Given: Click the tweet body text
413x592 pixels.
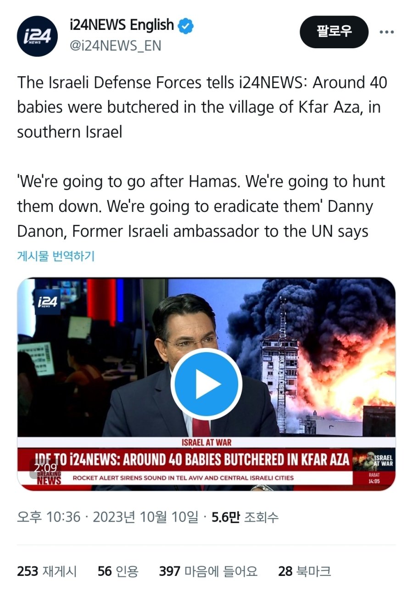Looking at the screenshot, I should coord(202,157).
